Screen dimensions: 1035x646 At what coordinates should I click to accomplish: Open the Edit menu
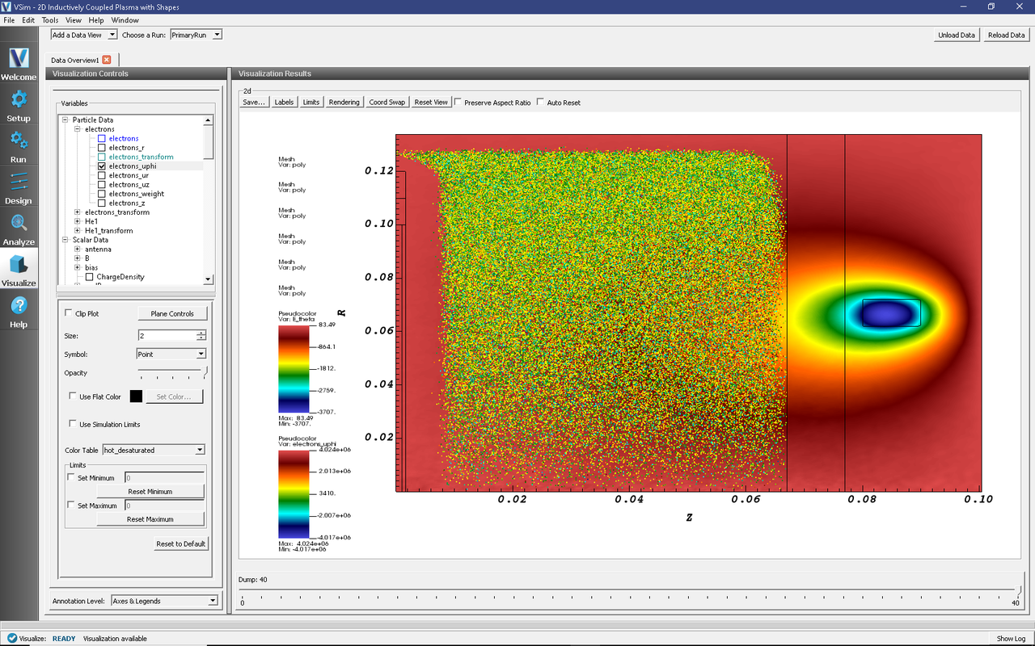click(x=28, y=20)
